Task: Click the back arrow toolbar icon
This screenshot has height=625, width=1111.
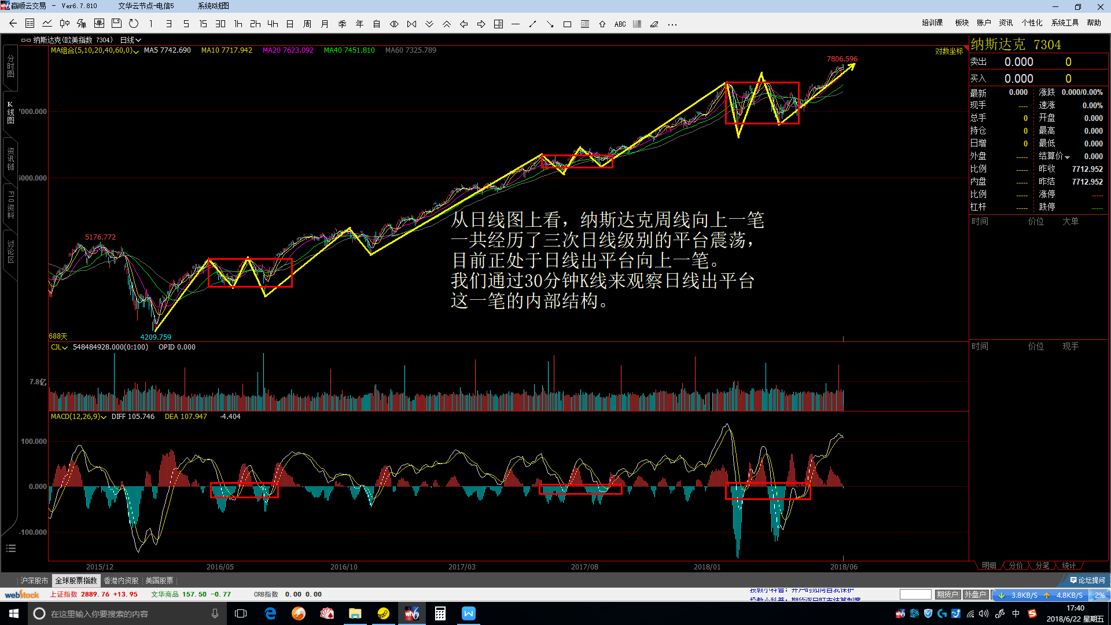Action: [x=13, y=24]
